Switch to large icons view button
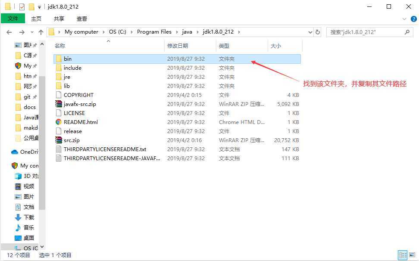Viewport: 419px width, 261px height. (412, 255)
